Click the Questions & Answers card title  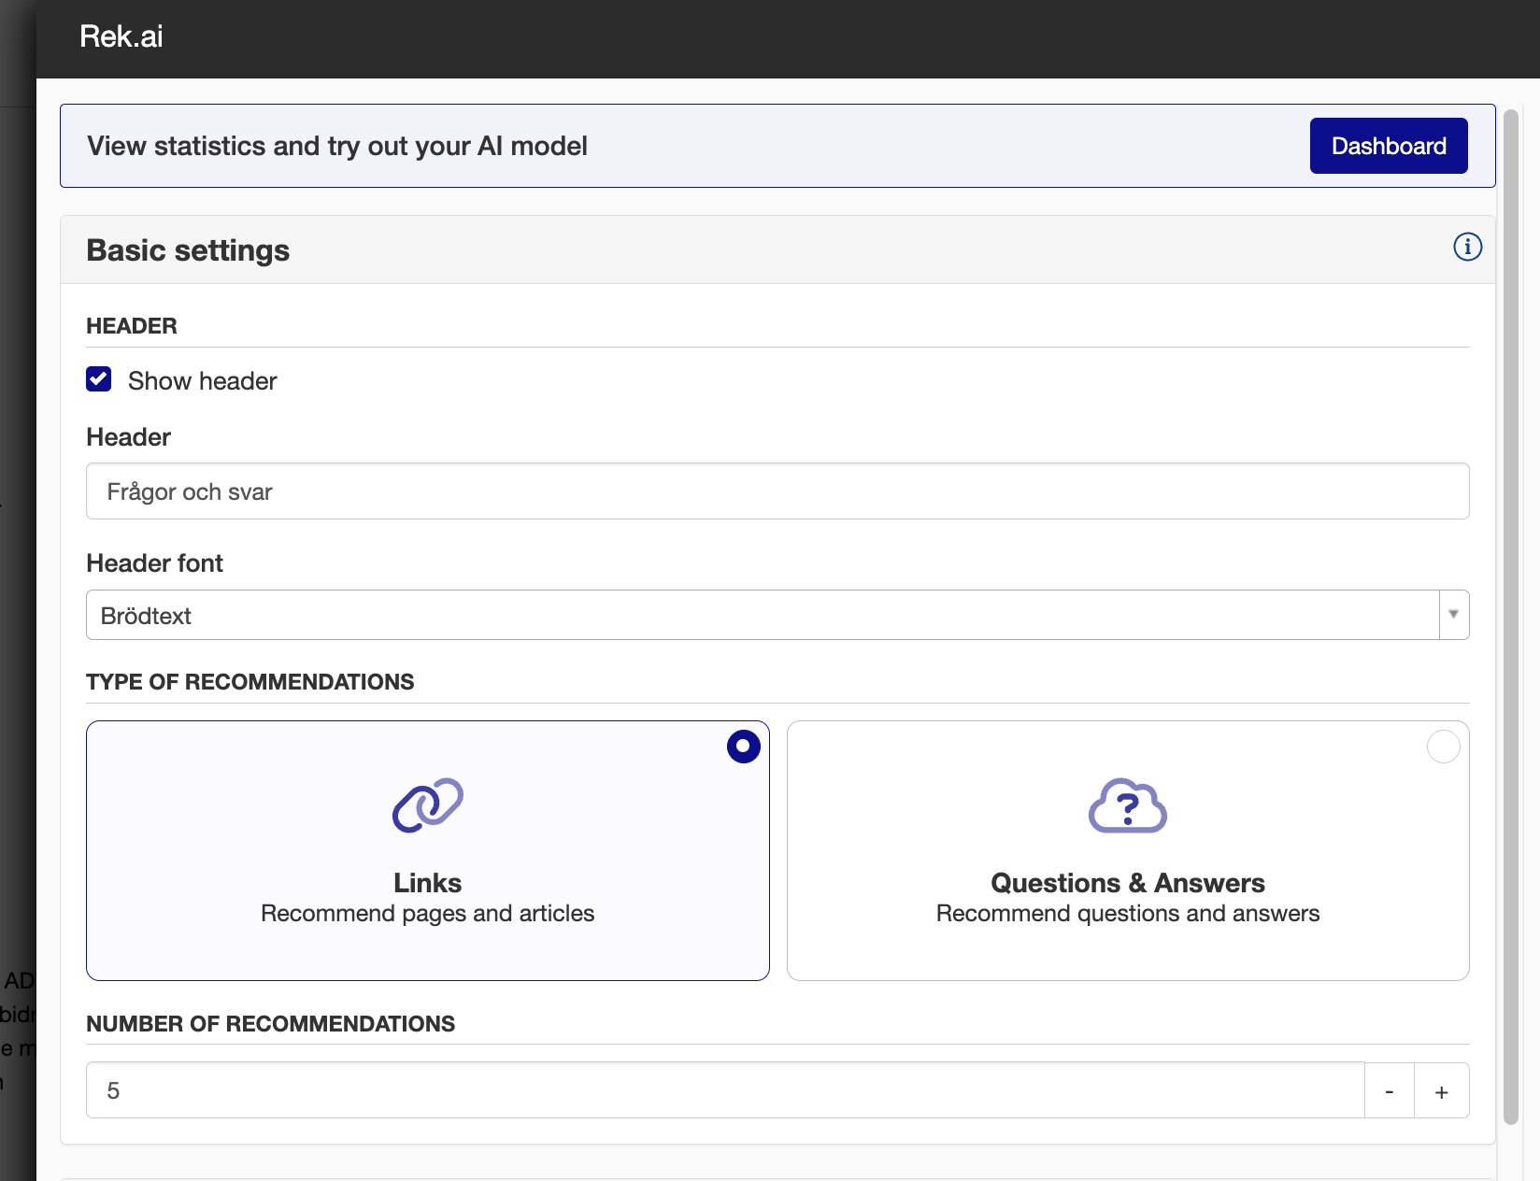tap(1127, 883)
